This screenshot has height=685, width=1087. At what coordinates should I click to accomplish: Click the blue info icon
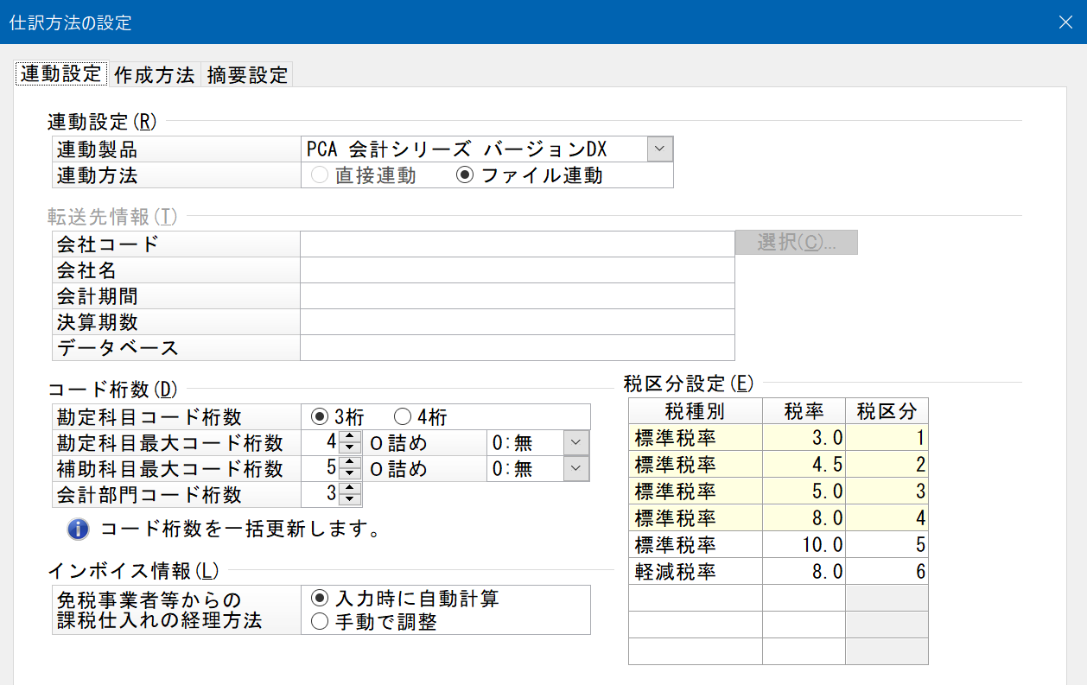[x=79, y=528]
